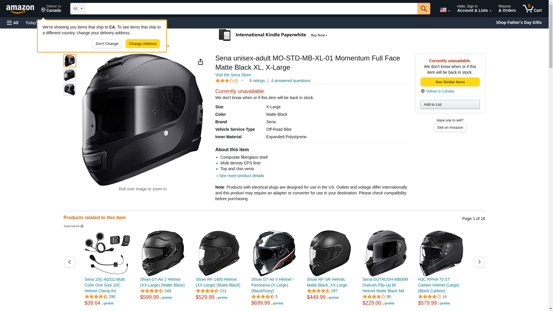
Task: Click the Amazon logo
Action: (x=20, y=9)
